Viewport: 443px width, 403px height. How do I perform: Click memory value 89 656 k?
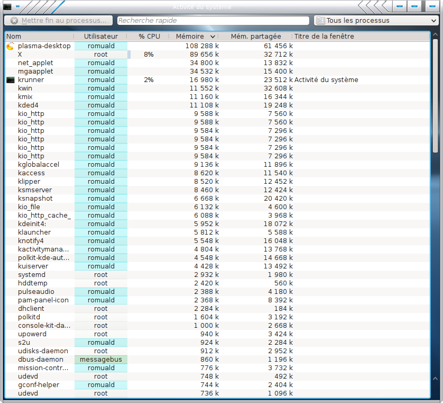pyautogui.click(x=204, y=55)
